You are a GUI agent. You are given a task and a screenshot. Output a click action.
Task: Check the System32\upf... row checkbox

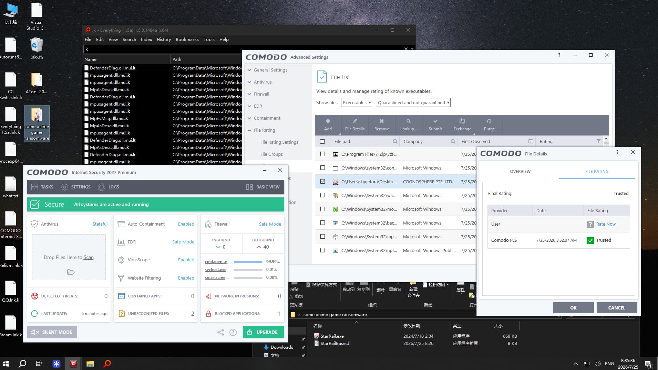point(322,250)
